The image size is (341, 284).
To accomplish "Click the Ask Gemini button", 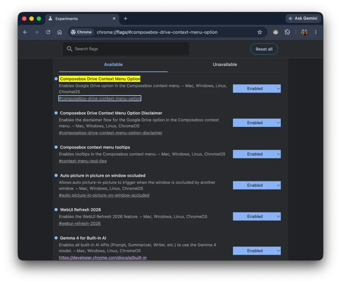I will (x=303, y=18).
